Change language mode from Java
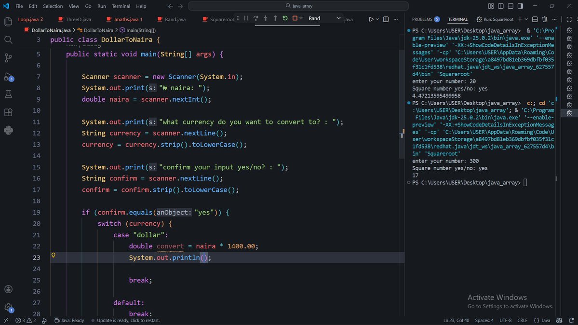The image size is (578, 325). click(546, 320)
